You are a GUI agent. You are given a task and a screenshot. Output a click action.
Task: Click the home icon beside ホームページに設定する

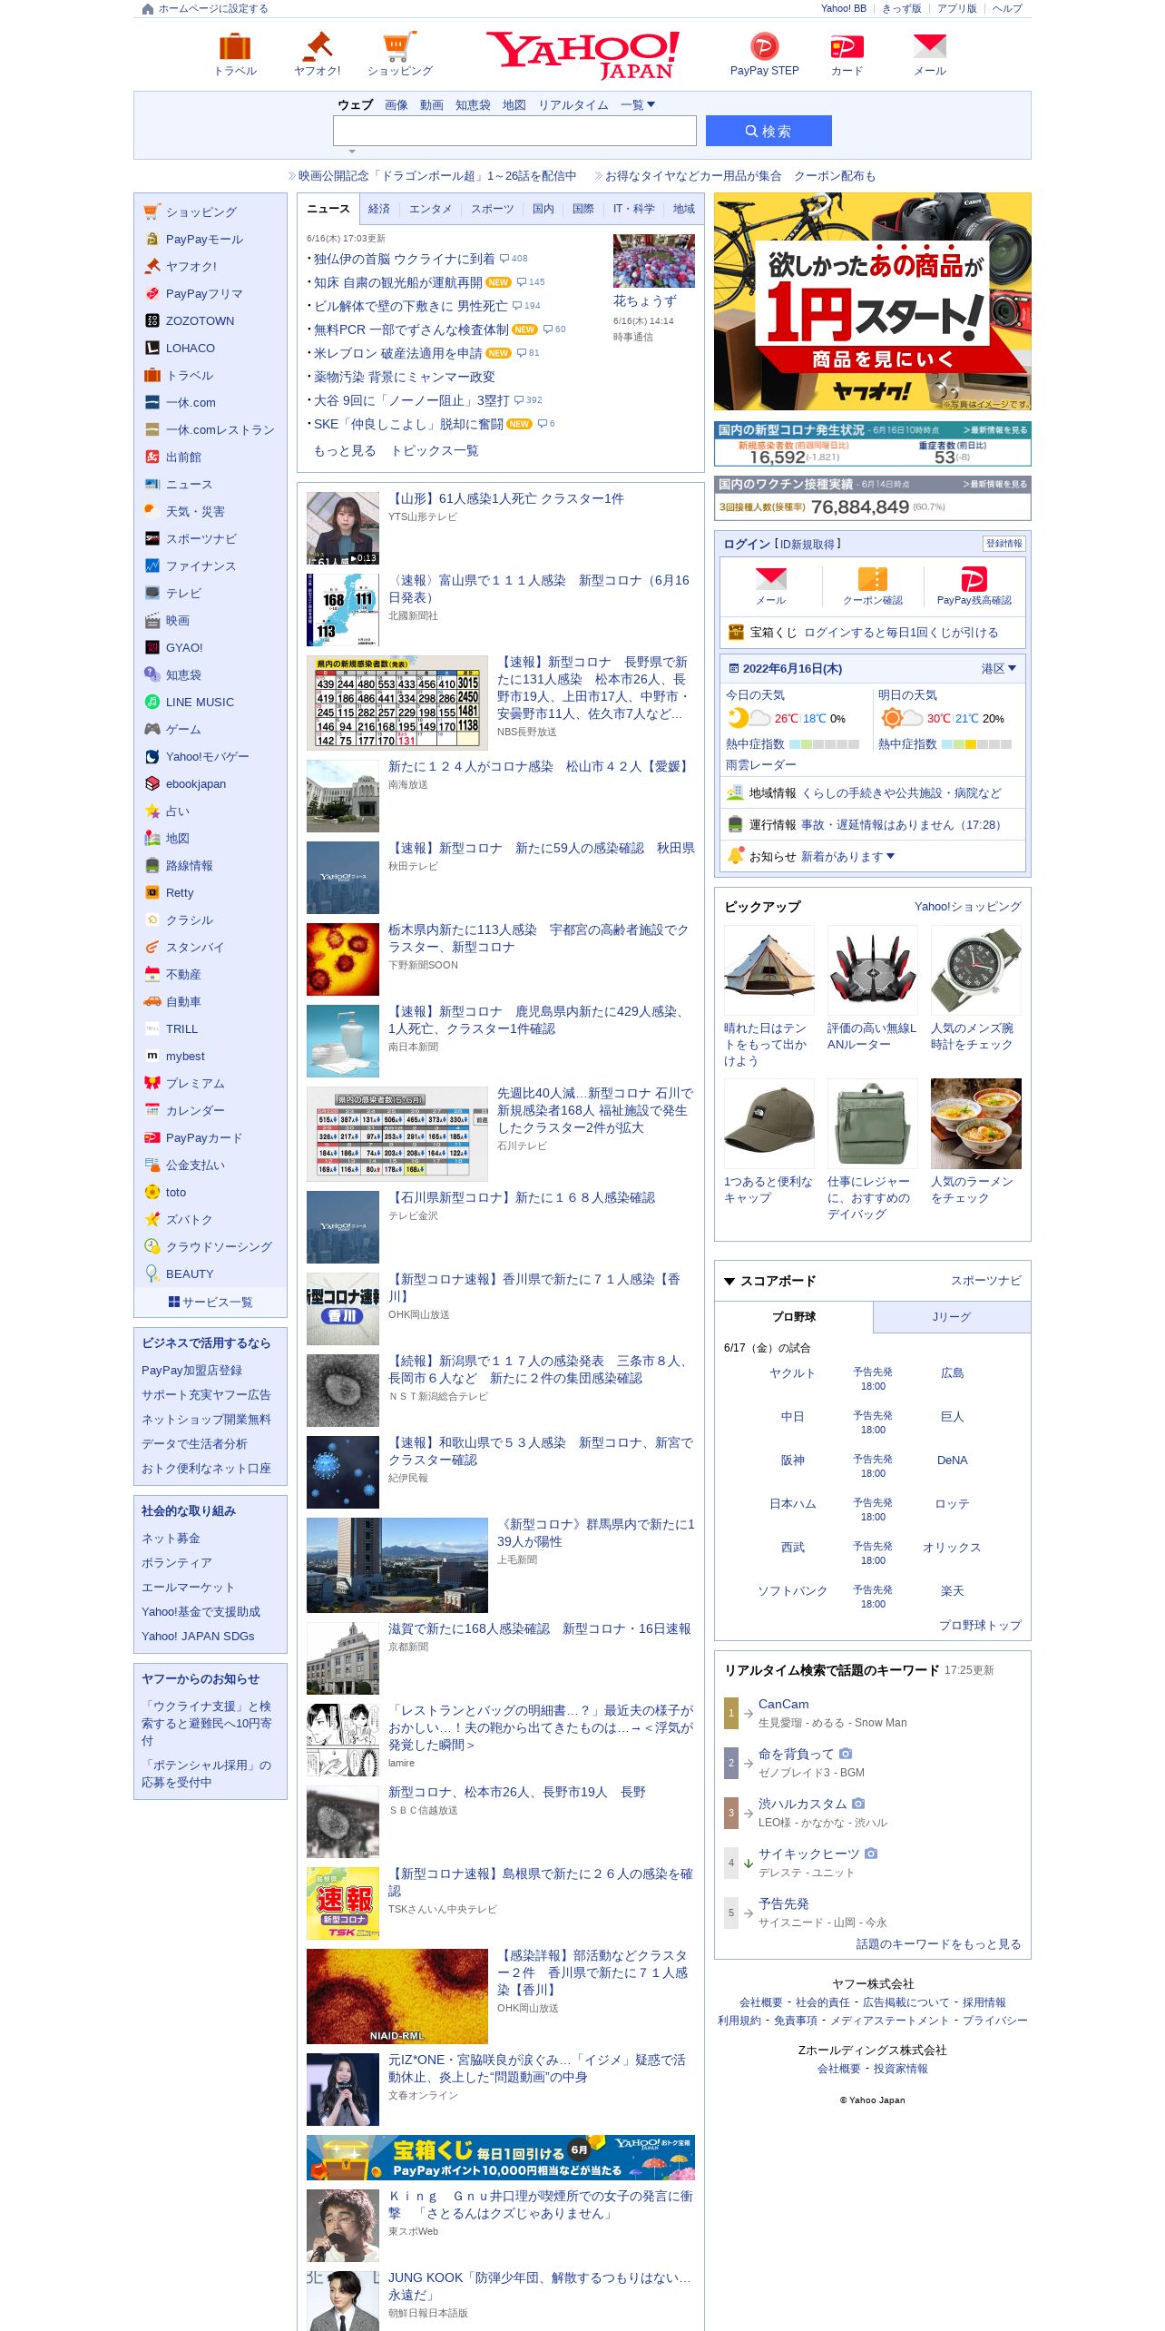click(x=148, y=9)
